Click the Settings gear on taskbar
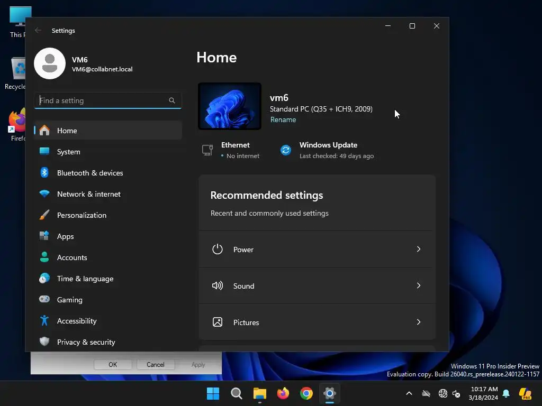The height and width of the screenshot is (406, 542). [330, 393]
